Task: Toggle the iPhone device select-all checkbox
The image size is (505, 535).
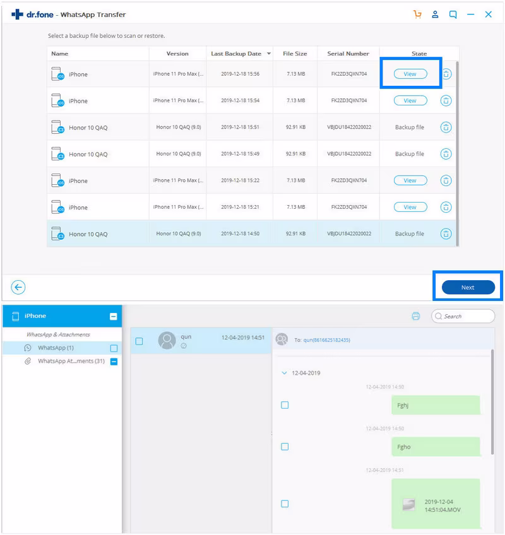Action: (x=114, y=317)
